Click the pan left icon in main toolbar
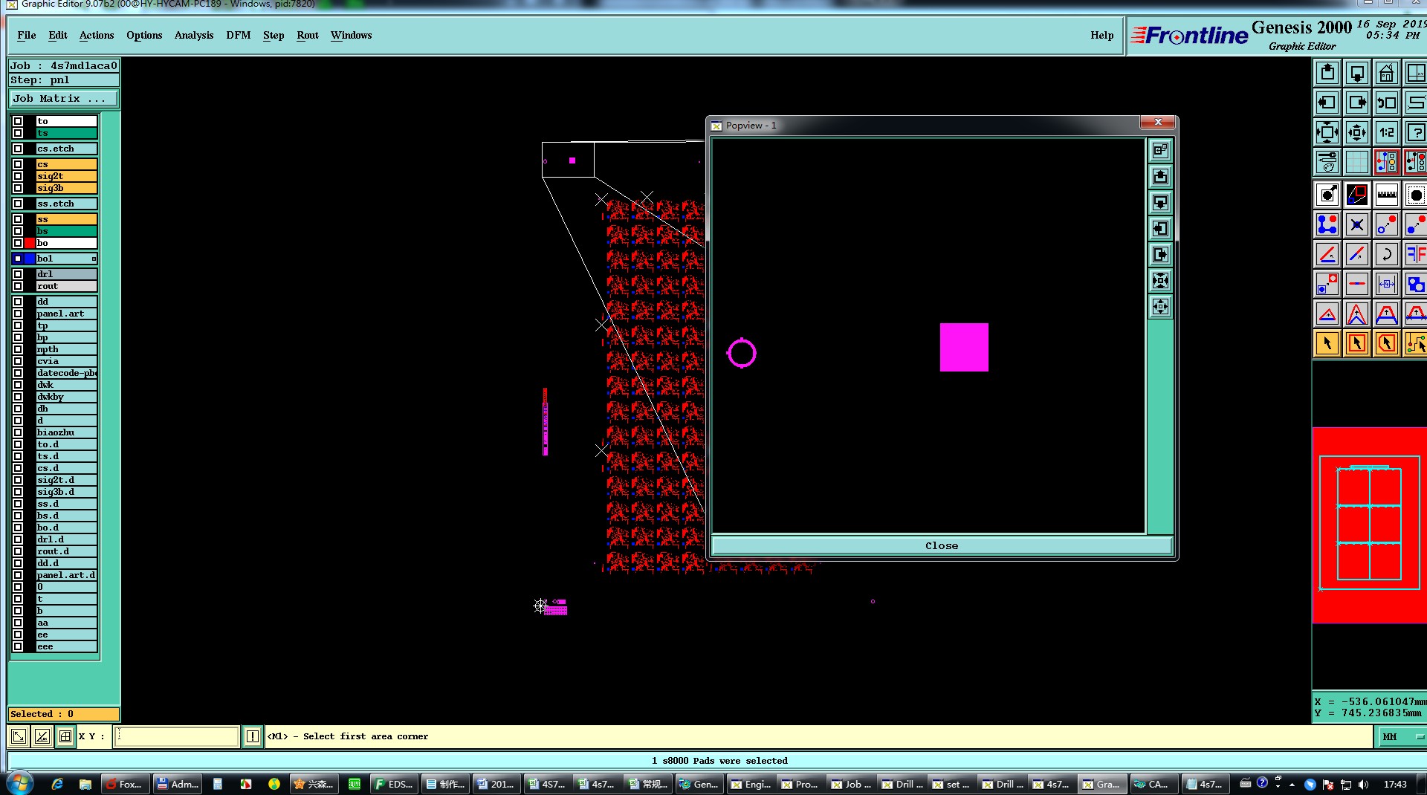 coord(1327,103)
